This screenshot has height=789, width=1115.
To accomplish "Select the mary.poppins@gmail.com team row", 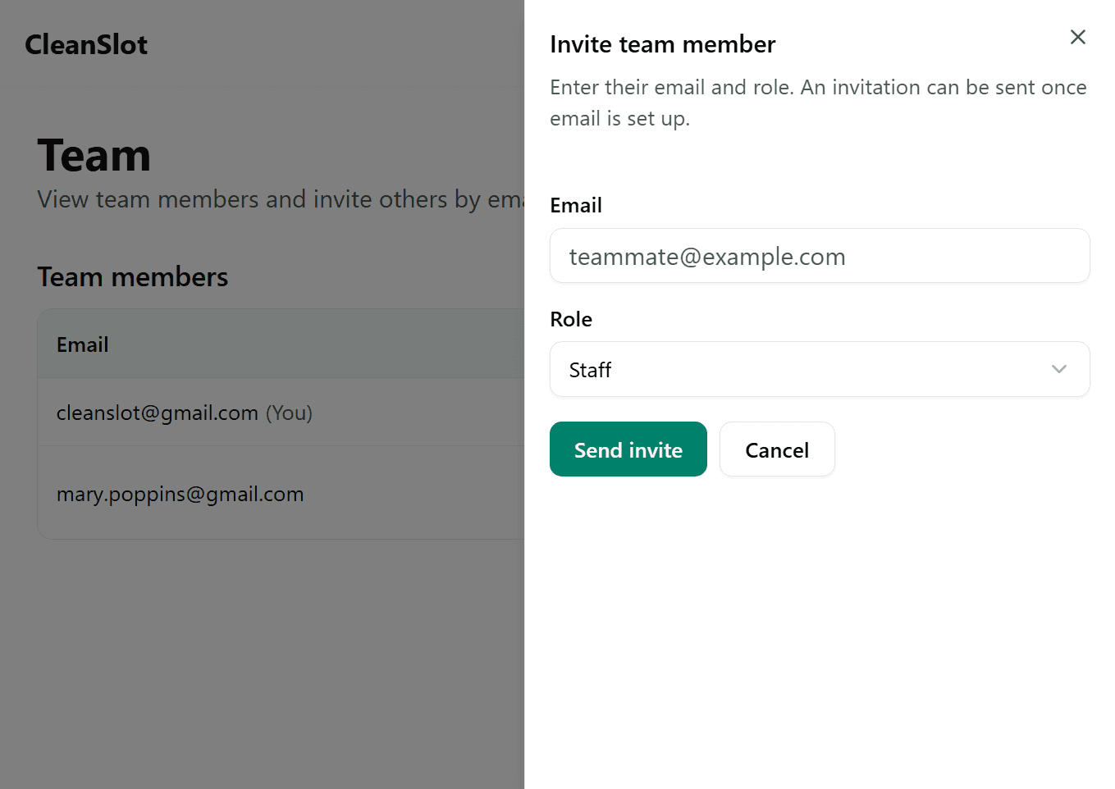I will (x=181, y=494).
